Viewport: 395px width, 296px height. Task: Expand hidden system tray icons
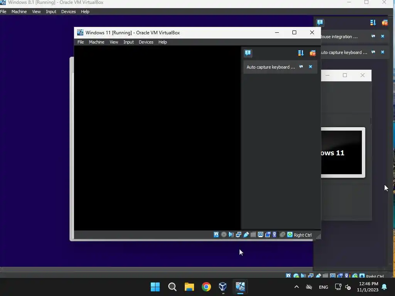(297, 287)
